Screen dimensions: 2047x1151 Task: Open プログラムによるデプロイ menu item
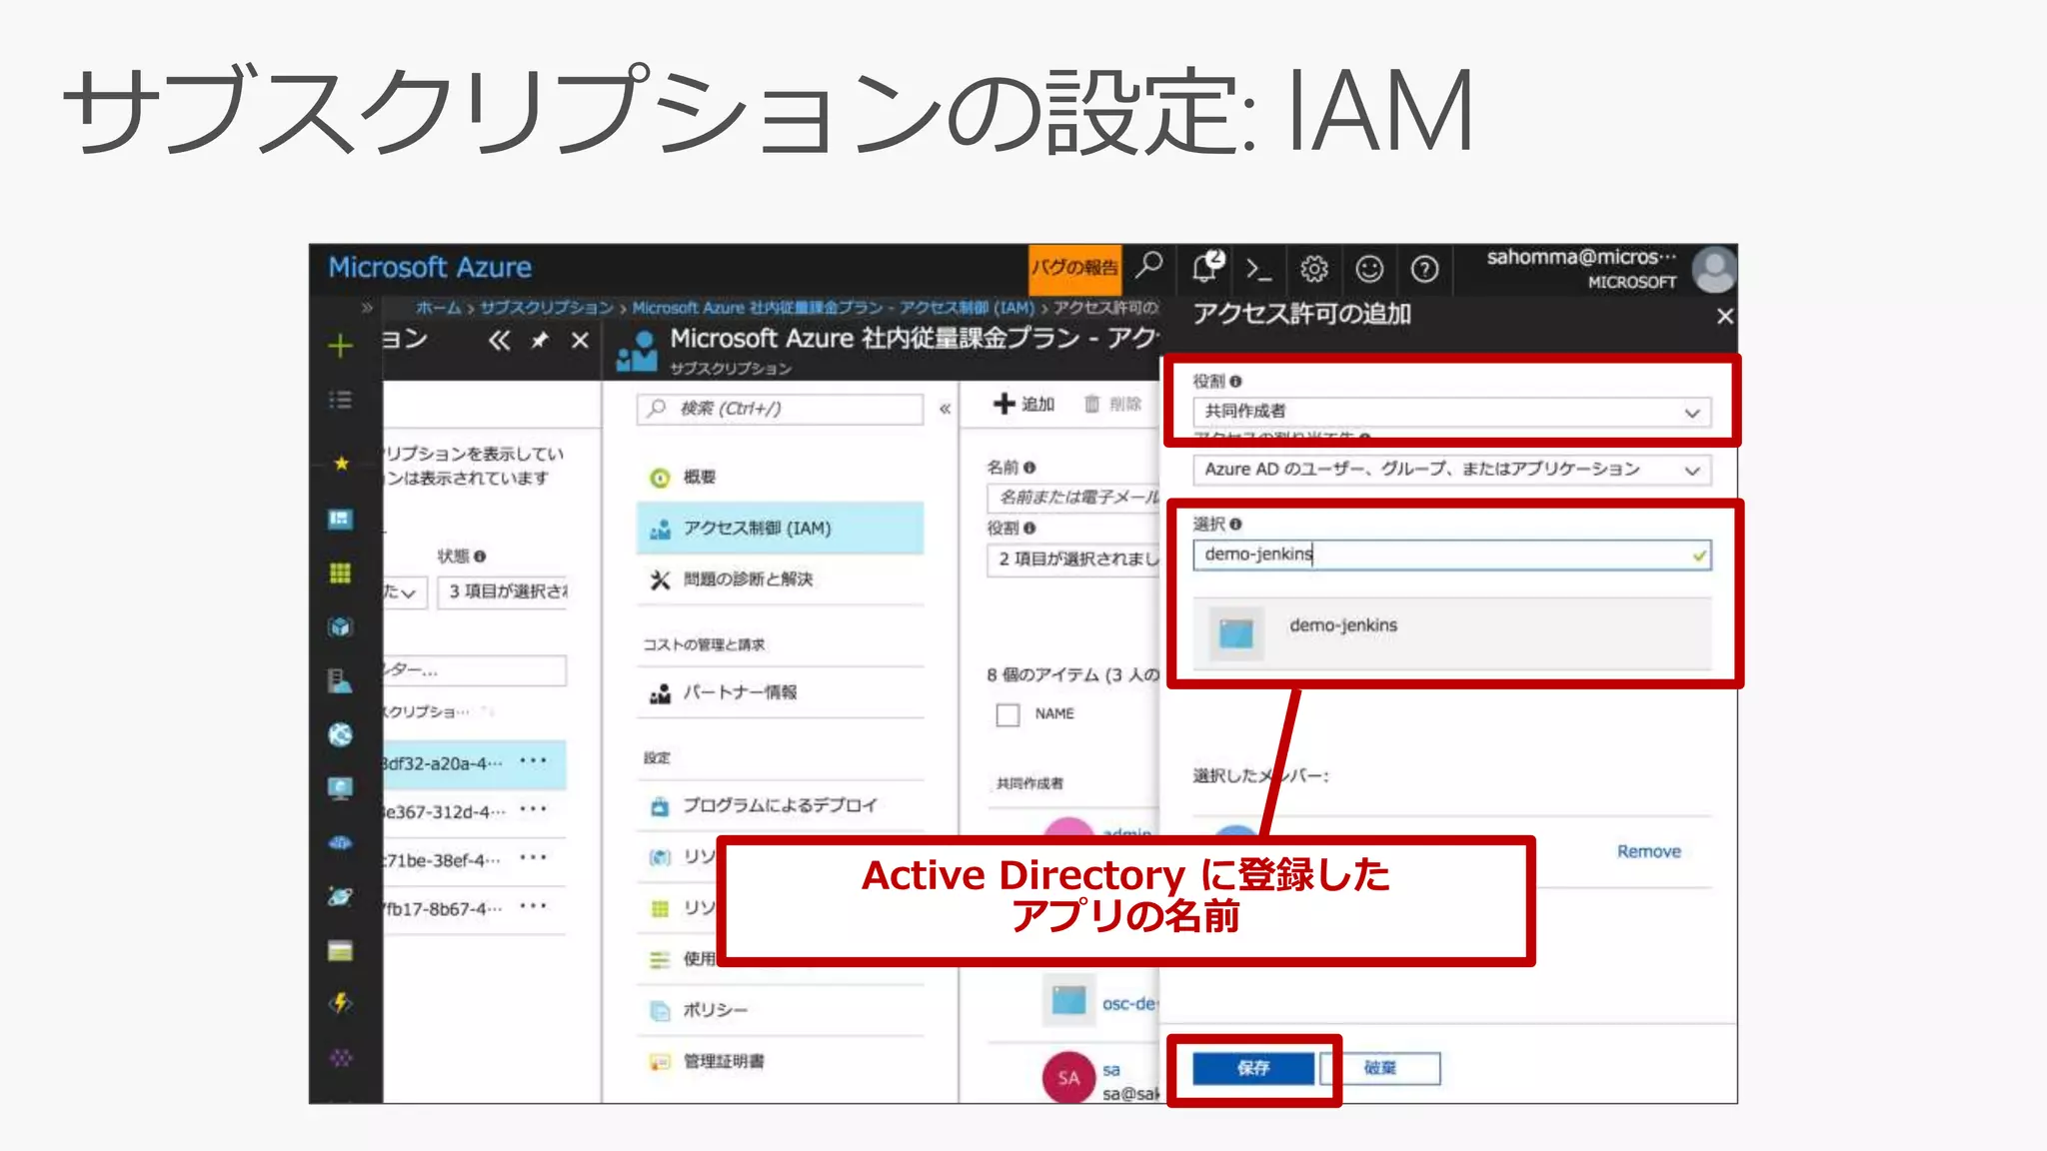coord(780,805)
